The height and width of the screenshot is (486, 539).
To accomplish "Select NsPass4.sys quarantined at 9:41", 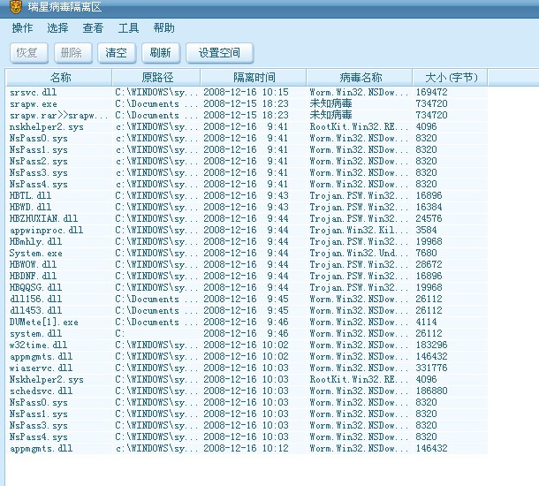I will click(247, 184).
